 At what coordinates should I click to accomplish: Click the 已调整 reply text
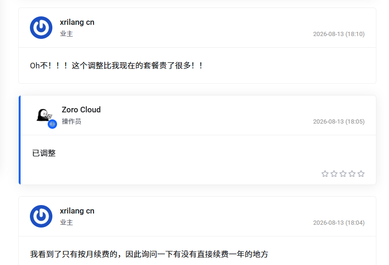pos(44,153)
